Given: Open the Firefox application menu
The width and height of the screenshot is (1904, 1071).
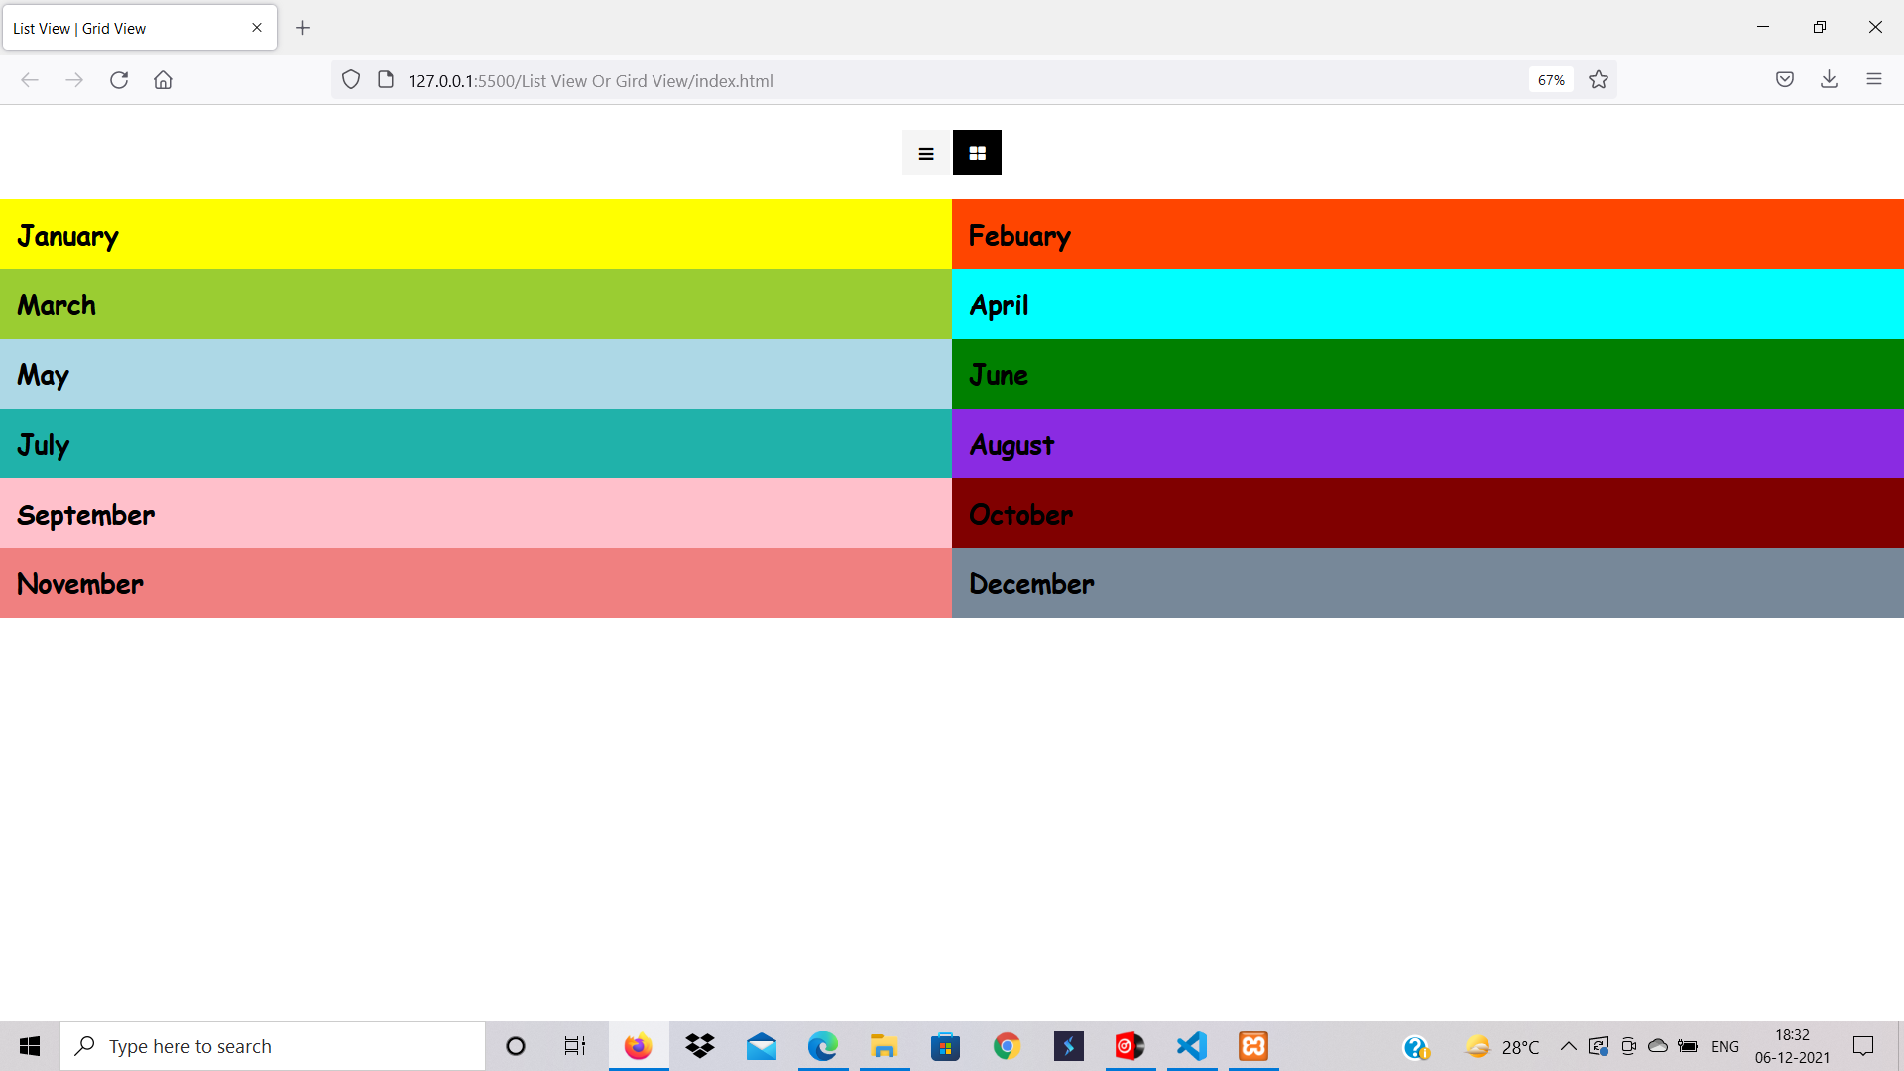Looking at the screenshot, I should pyautogui.click(x=1875, y=79).
